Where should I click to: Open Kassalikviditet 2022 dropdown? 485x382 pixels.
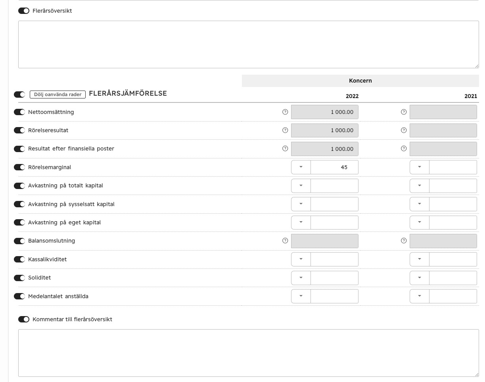301,259
